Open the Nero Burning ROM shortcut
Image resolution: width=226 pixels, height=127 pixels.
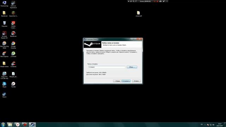coord(4,45)
